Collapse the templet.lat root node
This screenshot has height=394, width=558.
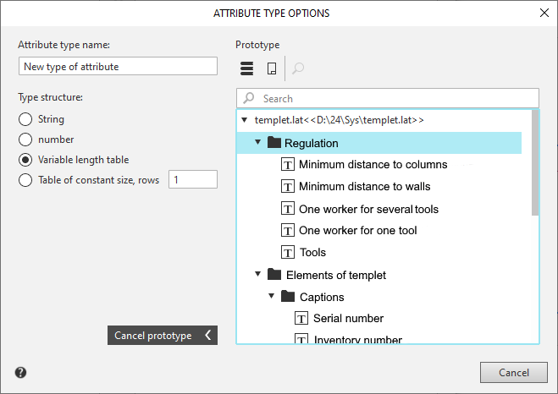pos(245,120)
